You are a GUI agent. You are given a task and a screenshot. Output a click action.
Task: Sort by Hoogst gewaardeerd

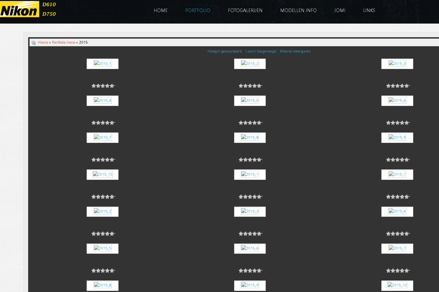pyautogui.click(x=225, y=51)
